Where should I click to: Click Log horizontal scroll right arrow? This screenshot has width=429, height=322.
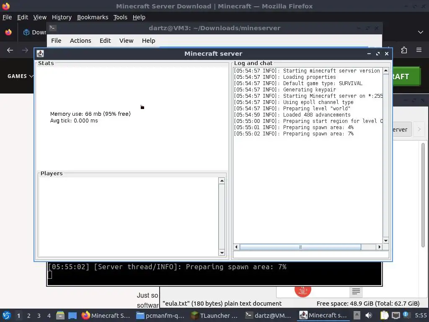pyautogui.click(x=379, y=247)
